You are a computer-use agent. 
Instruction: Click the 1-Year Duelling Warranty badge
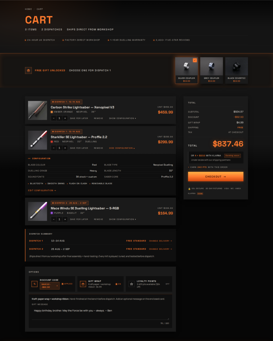[x=127, y=40]
